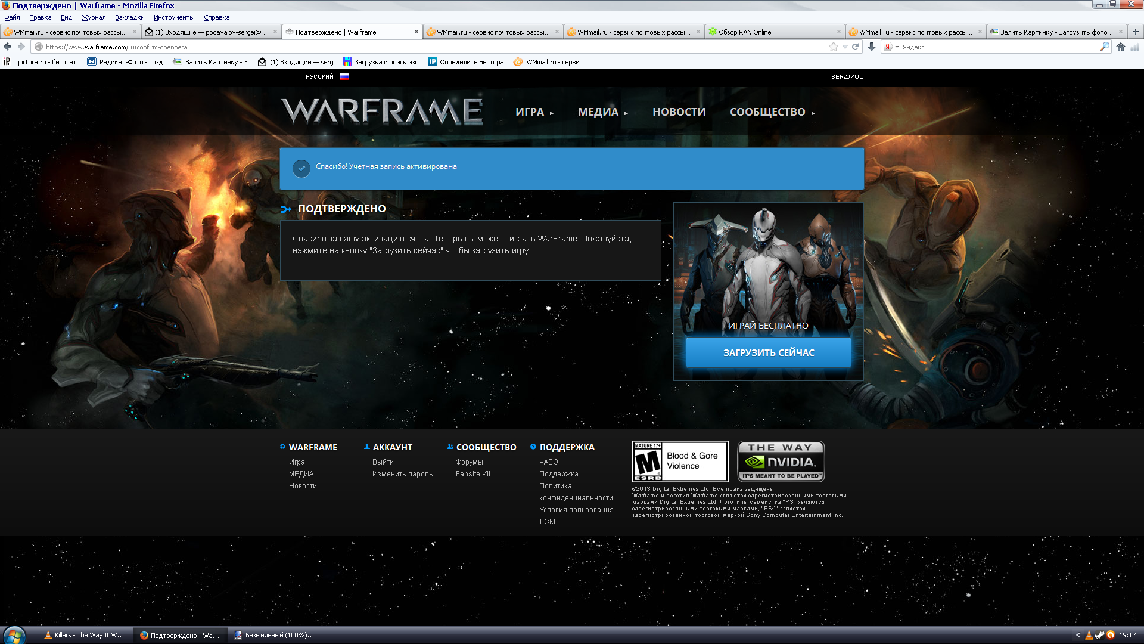Open the SERZJKOO account link
Image resolution: width=1144 pixels, height=644 pixels.
click(847, 76)
